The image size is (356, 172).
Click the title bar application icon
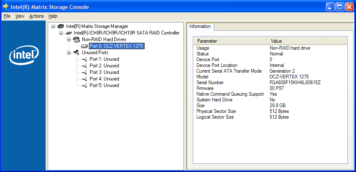click(5, 7)
